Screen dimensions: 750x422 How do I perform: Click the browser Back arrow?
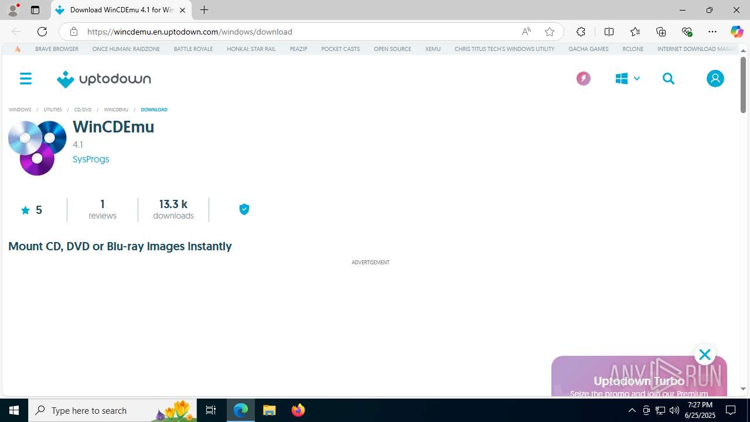click(x=16, y=32)
